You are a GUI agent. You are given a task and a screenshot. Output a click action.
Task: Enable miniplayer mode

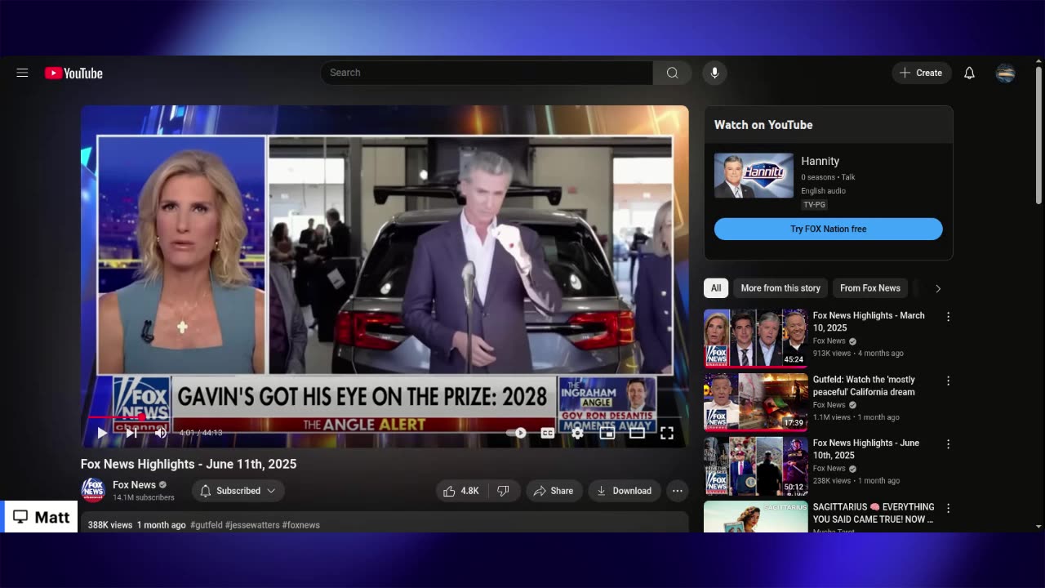tap(607, 433)
